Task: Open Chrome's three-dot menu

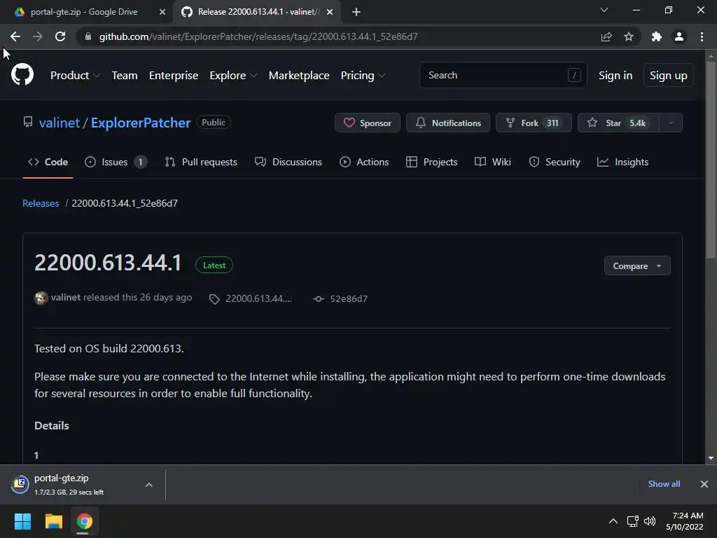Action: click(702, 36)
